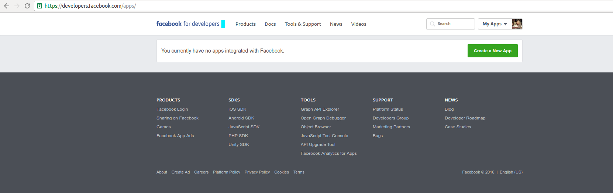Open the My Apps dropdown
This screenshot has width=613, height=193.
point(495,24)
